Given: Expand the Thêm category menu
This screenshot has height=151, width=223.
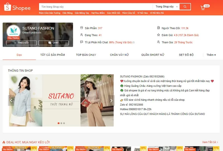Looking at the screenshot, I should click(x=211, y=55).
